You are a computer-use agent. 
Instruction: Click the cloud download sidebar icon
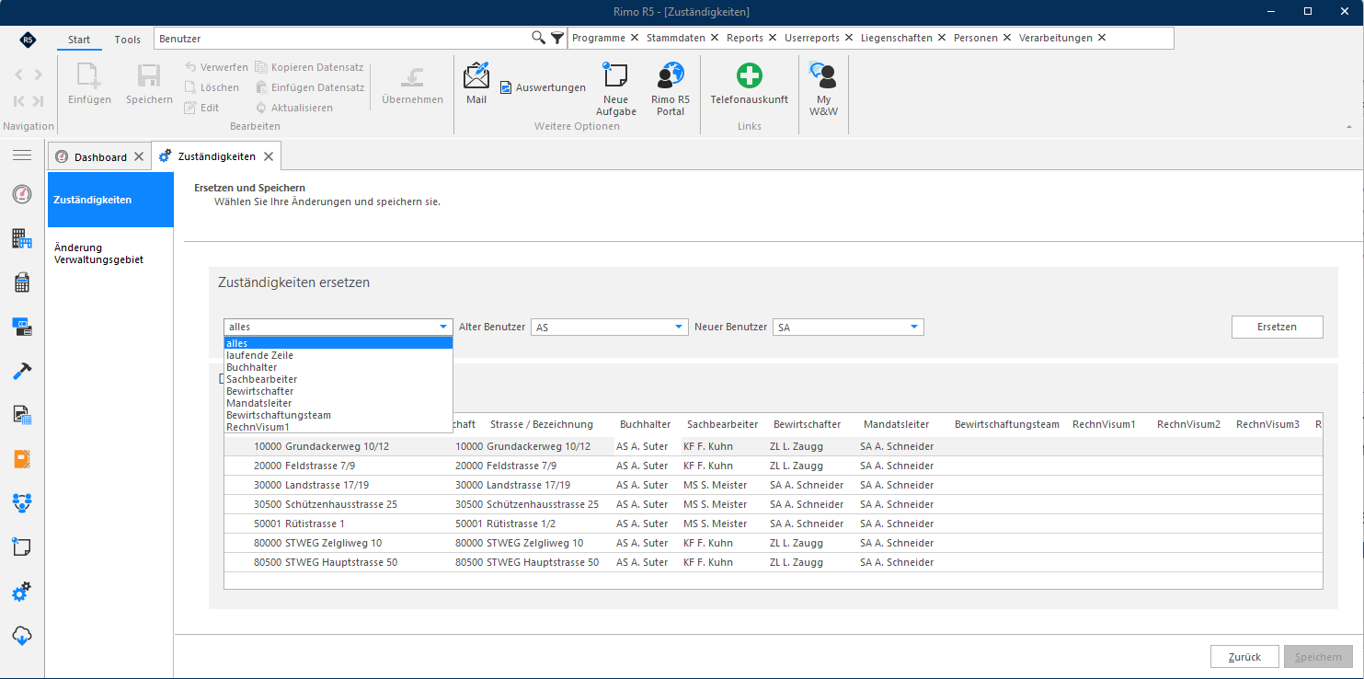point(22,636)
